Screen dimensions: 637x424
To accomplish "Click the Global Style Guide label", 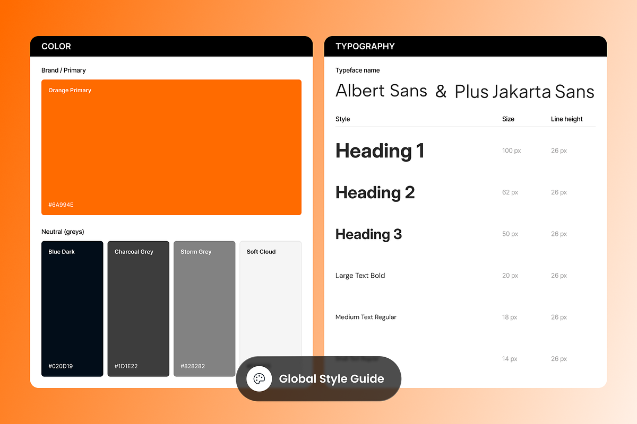I will [331, 379].
